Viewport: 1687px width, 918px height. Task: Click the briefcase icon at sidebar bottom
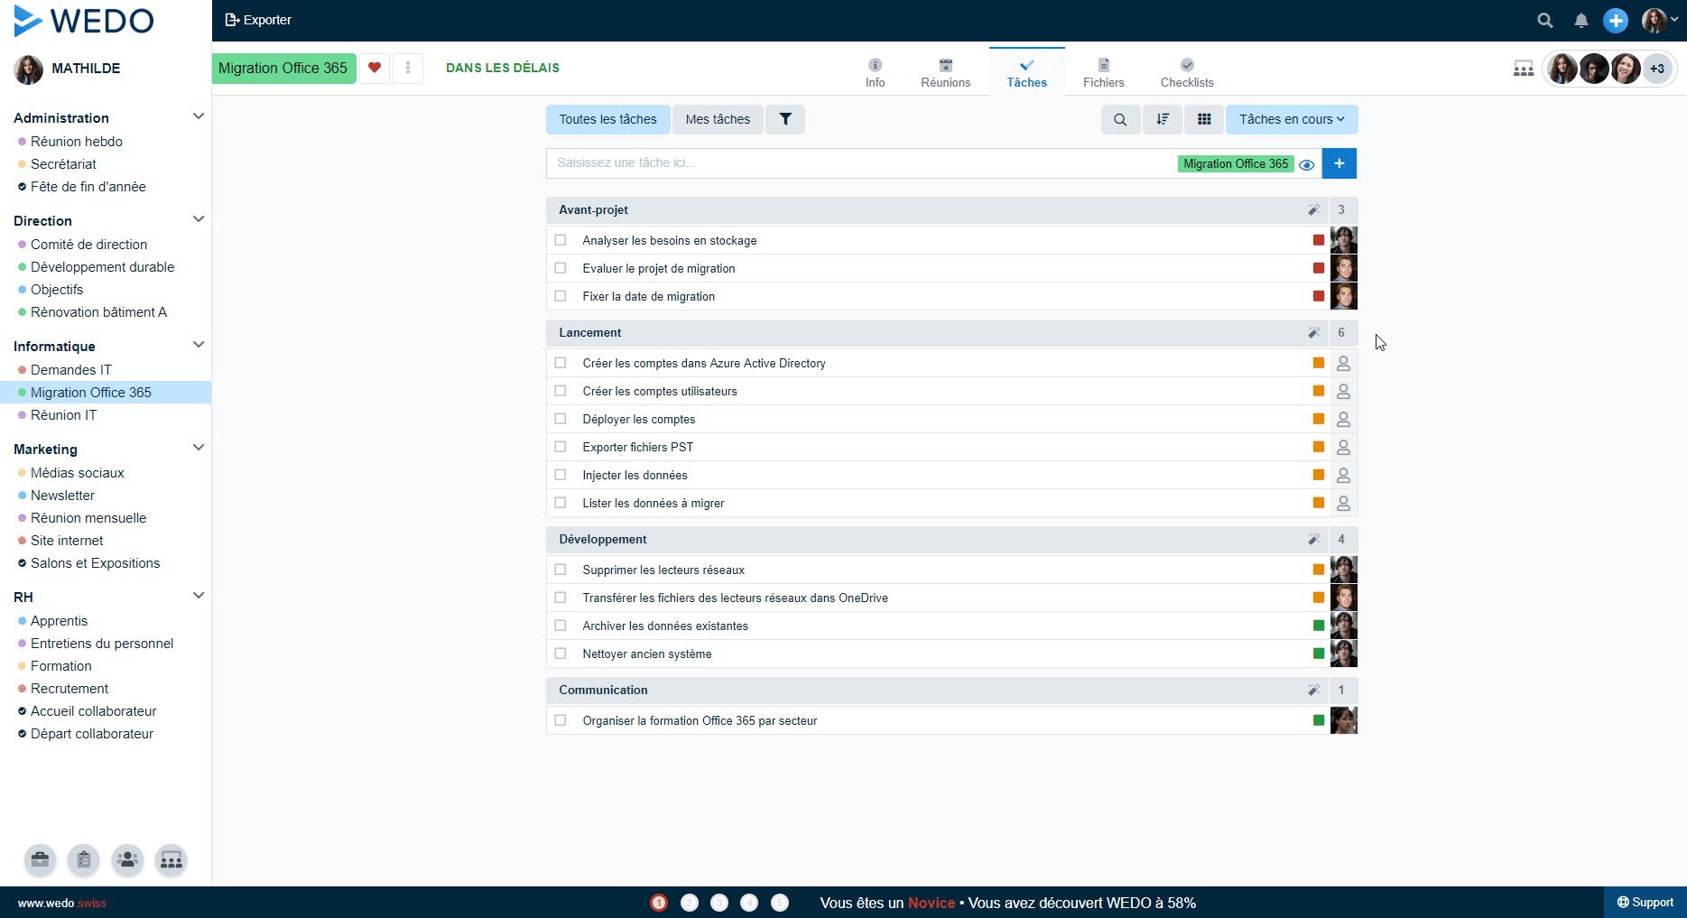[x=40, y=860]
